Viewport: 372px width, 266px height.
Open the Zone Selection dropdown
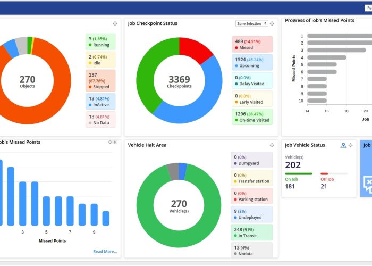click(251, 23)
